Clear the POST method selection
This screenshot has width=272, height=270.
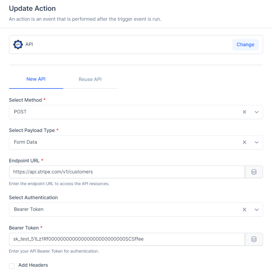(244, 112)
